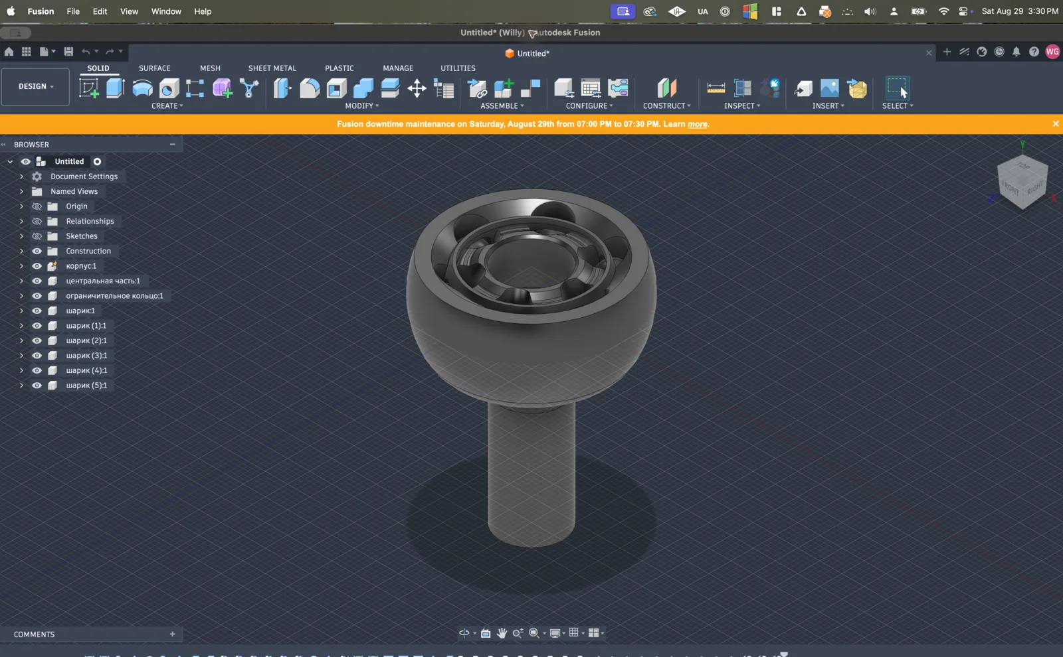Expand the Document Settings node
This screenshot has height=657, width=1063.
21,177
